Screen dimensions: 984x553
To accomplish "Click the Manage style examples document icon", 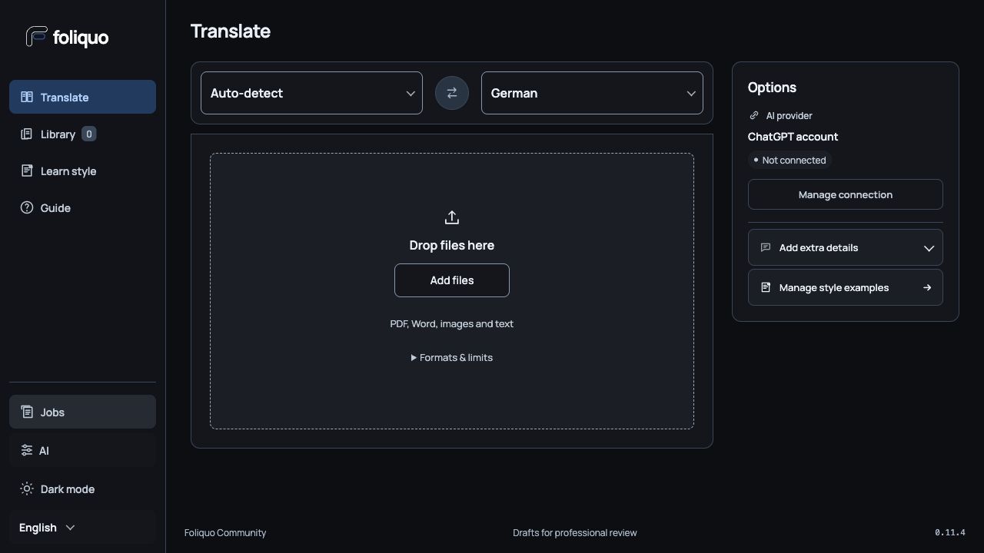I will [x=766, y=287].
